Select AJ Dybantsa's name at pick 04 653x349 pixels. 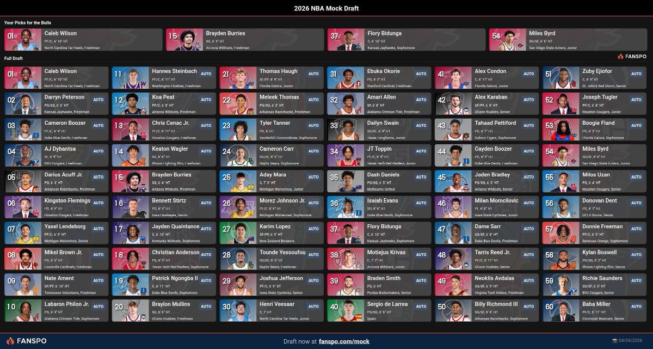(x=59, y=149)
